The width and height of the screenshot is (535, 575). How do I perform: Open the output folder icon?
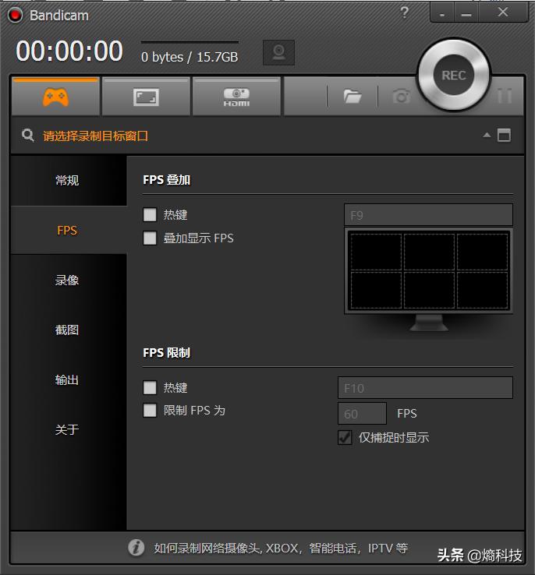click(353, 97)
